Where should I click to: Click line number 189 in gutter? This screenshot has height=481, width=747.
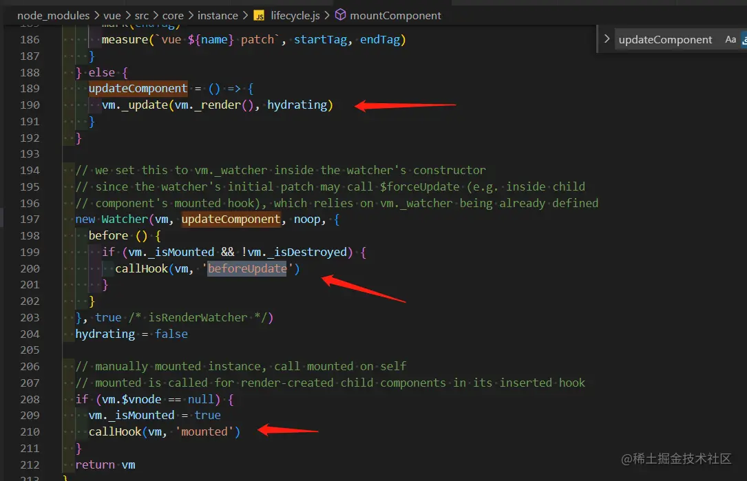[x=30, y=89]
